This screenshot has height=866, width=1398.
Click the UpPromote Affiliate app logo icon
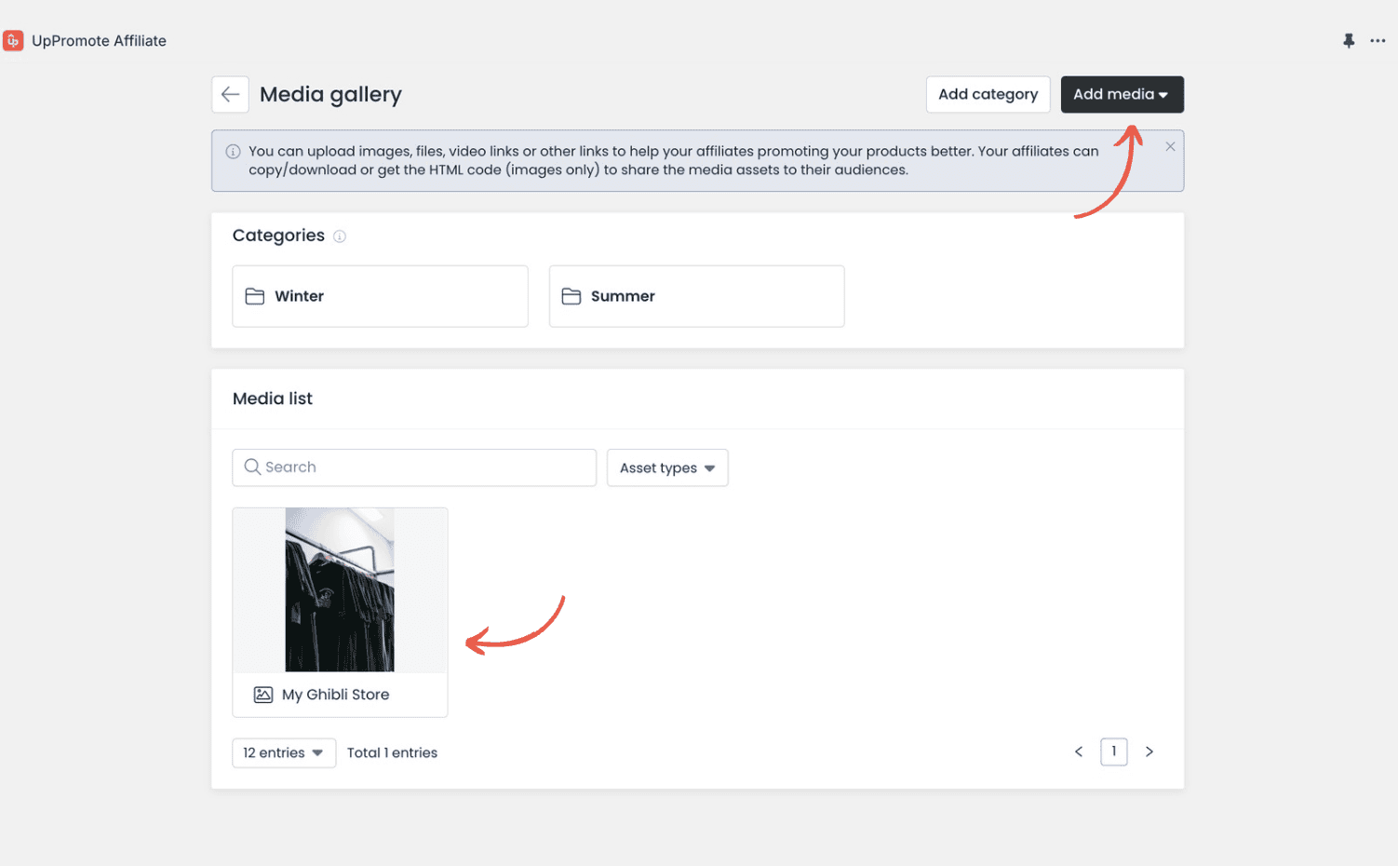click(x=13, y=41)
